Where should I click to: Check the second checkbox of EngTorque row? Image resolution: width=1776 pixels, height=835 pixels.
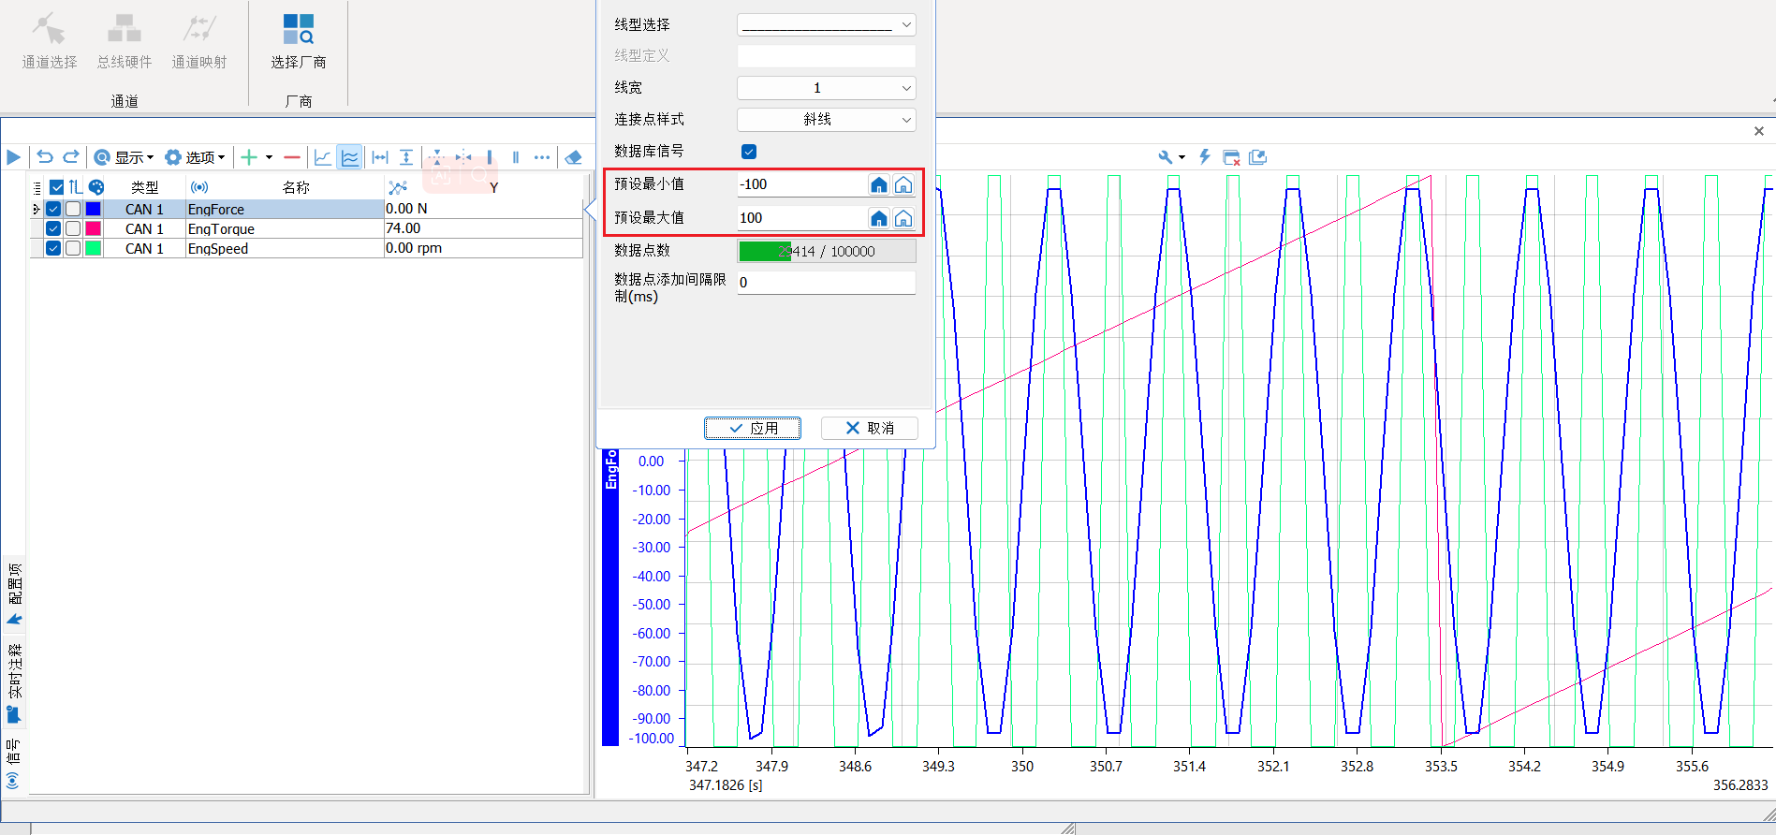[73, 228]
